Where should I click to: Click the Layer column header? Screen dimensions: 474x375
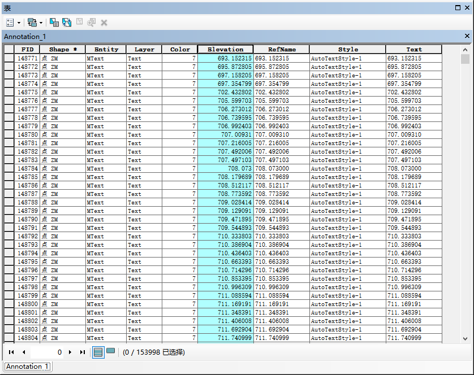tap(144, 49)
